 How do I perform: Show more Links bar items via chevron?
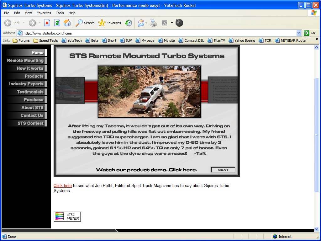coord(317,39)
